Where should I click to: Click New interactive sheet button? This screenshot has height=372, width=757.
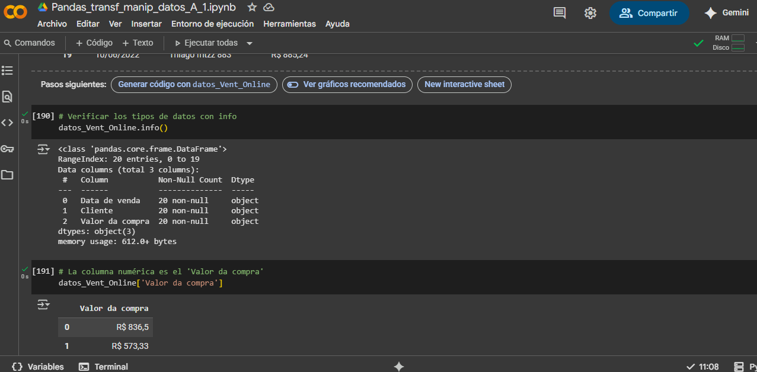coord(464,84)
